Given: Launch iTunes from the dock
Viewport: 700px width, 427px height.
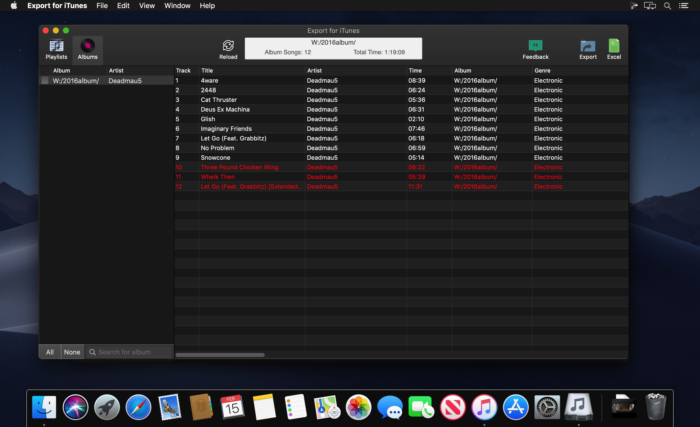Looking at the screenshot, I should pyautogui.click(x=484, y=407).
